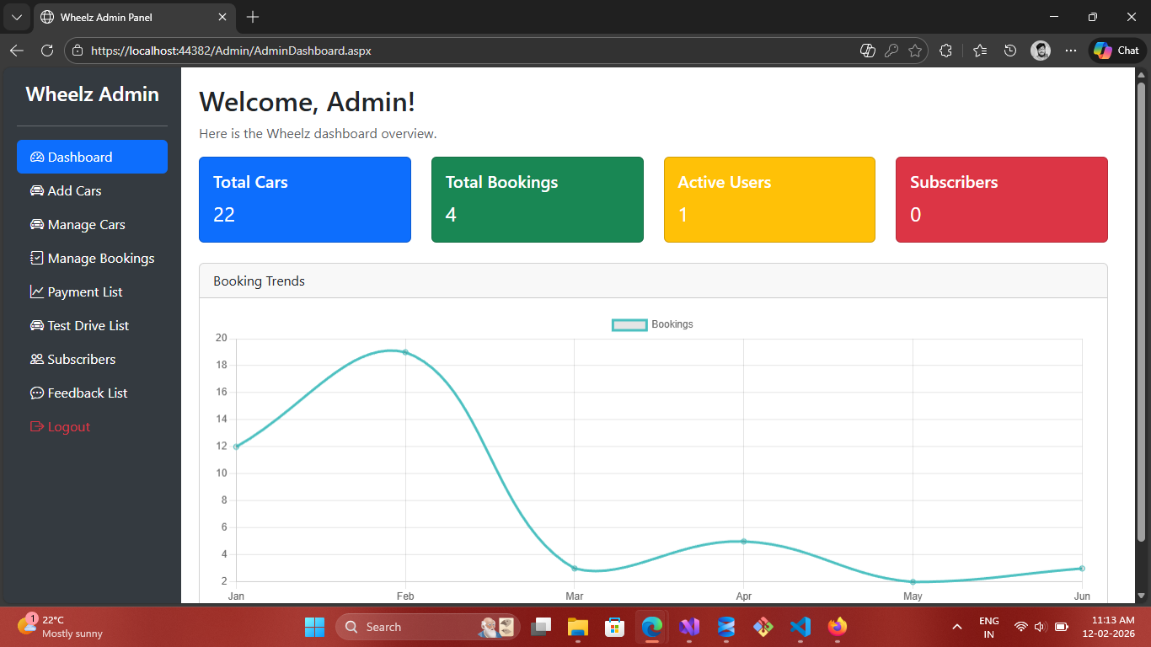Switch to the Wheelz Admin Panel tab
Viewport: 1151px width, 647px height.
point(126,17)
